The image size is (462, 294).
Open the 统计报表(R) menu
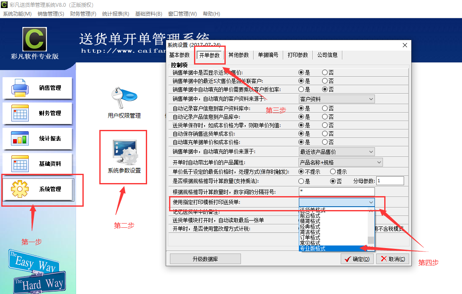115,14
